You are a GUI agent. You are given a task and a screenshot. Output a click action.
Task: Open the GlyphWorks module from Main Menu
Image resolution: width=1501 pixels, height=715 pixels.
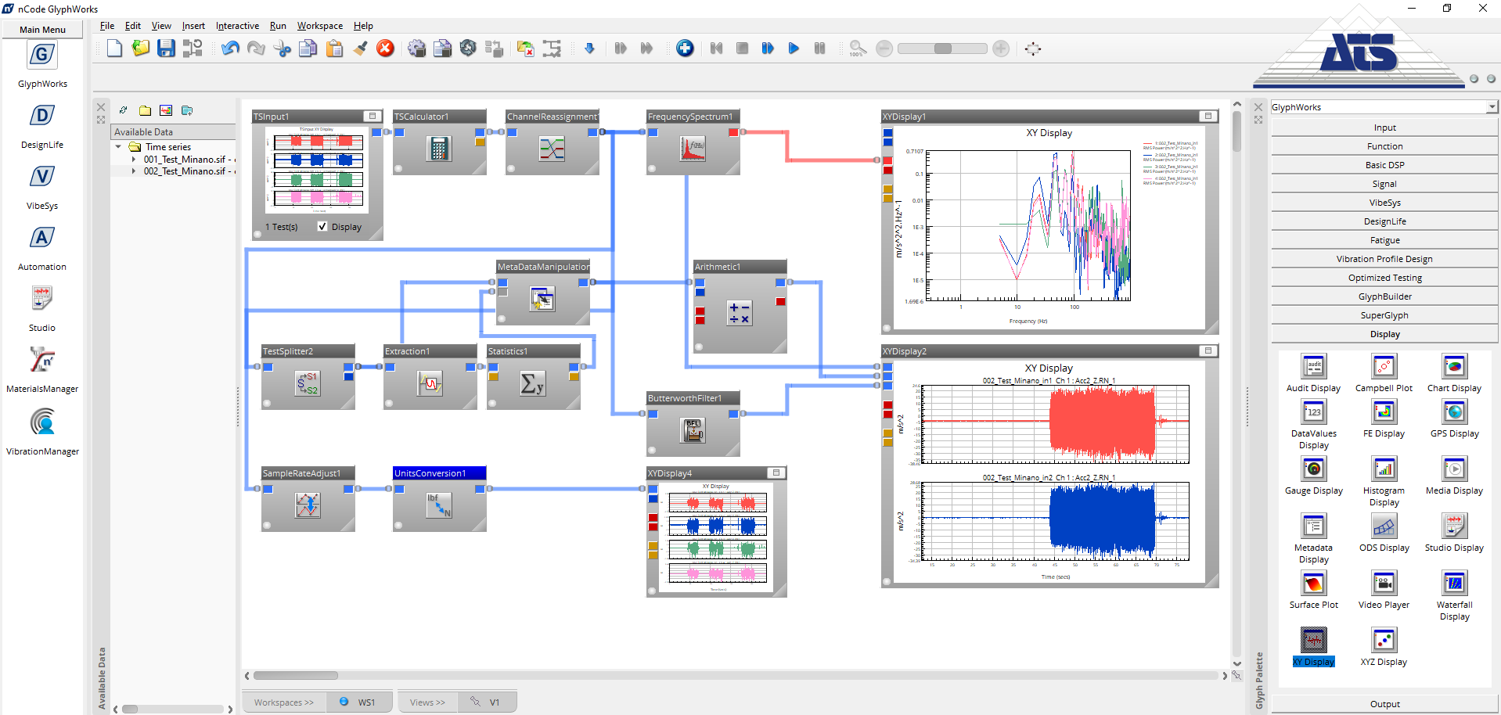click(x=42, y=55)
